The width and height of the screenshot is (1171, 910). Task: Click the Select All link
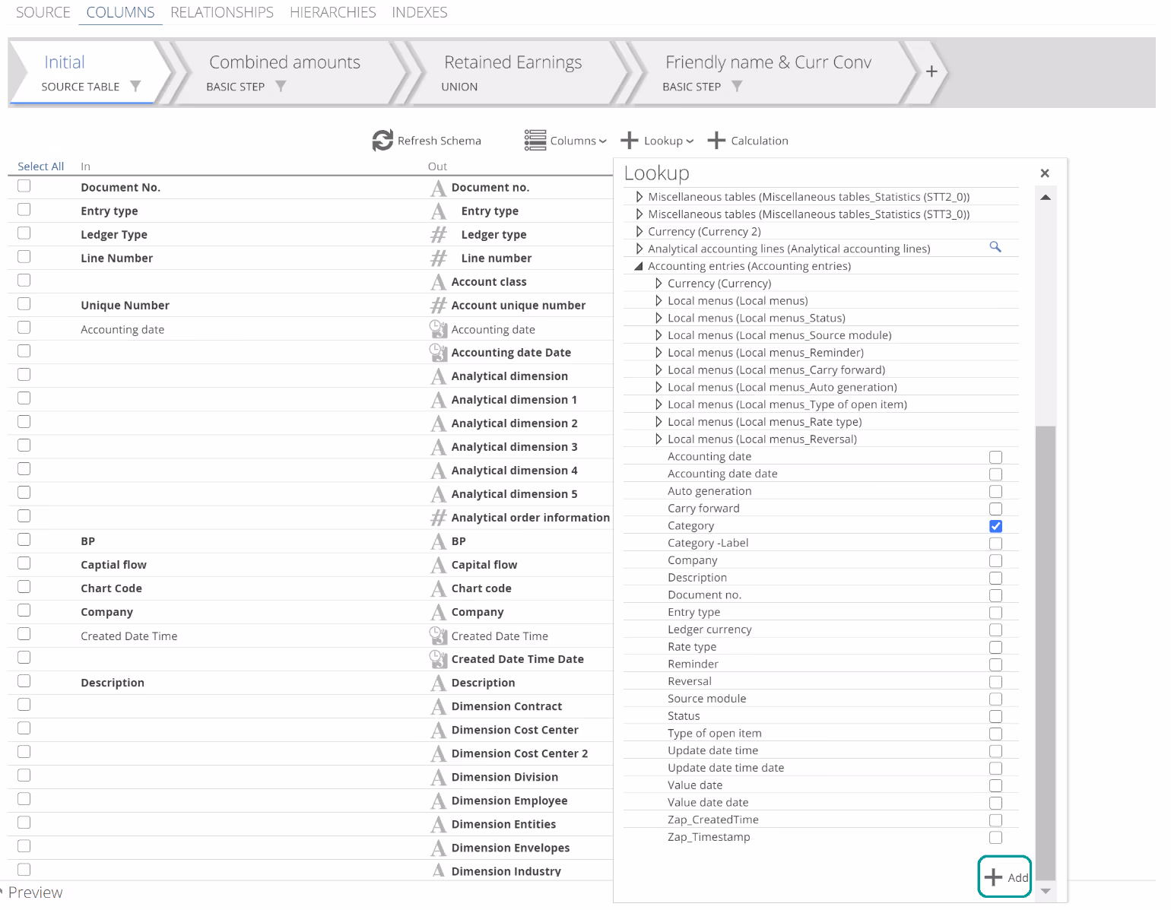[x=40, y=166]
